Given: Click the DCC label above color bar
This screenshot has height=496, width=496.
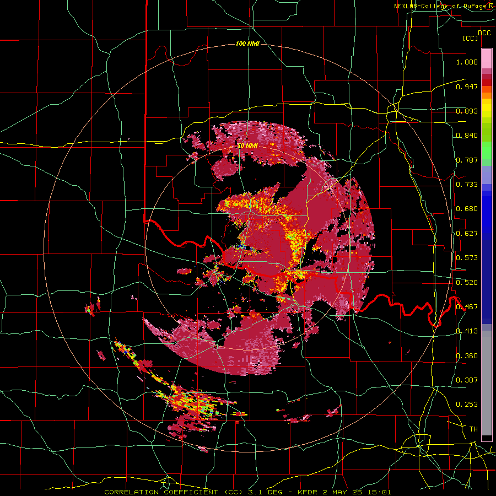Looking at the screenshot, I should (x=484, y=33).
